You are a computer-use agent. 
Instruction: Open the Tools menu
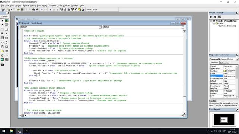(59, 6)
